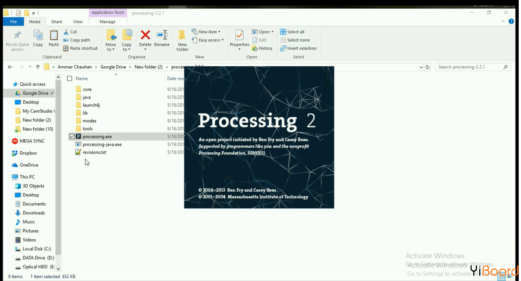Navigate to Google Drive breadcrumb
521x281 pixels.
(x=113, y=67)
